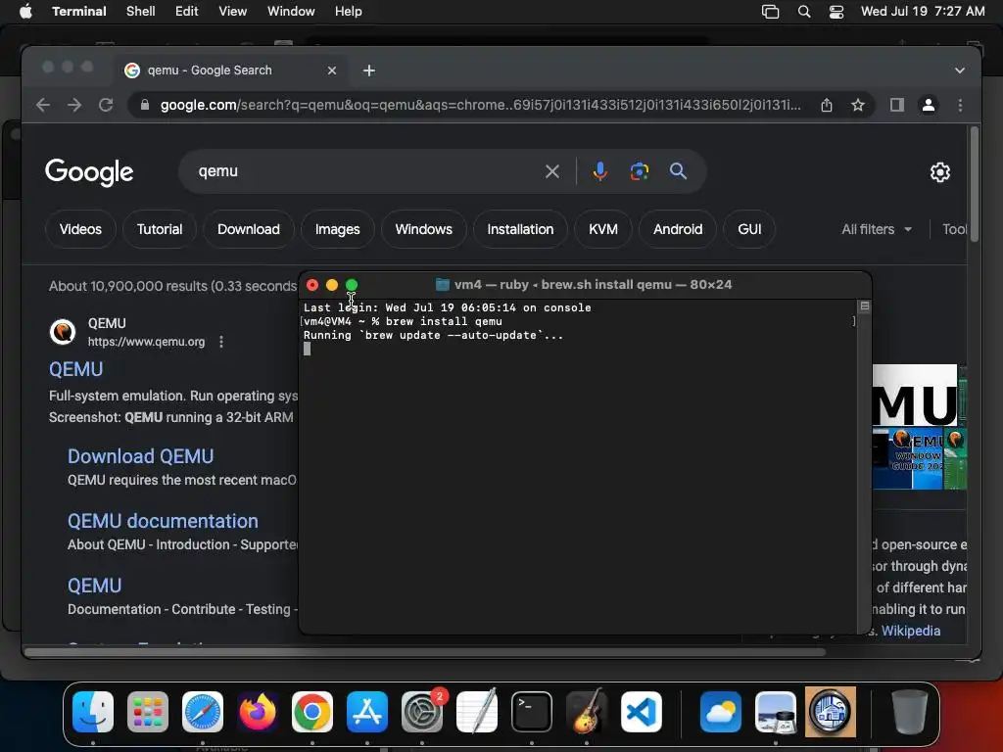
Task: Open the QEMU documentation link
Action: pos(164,521)
